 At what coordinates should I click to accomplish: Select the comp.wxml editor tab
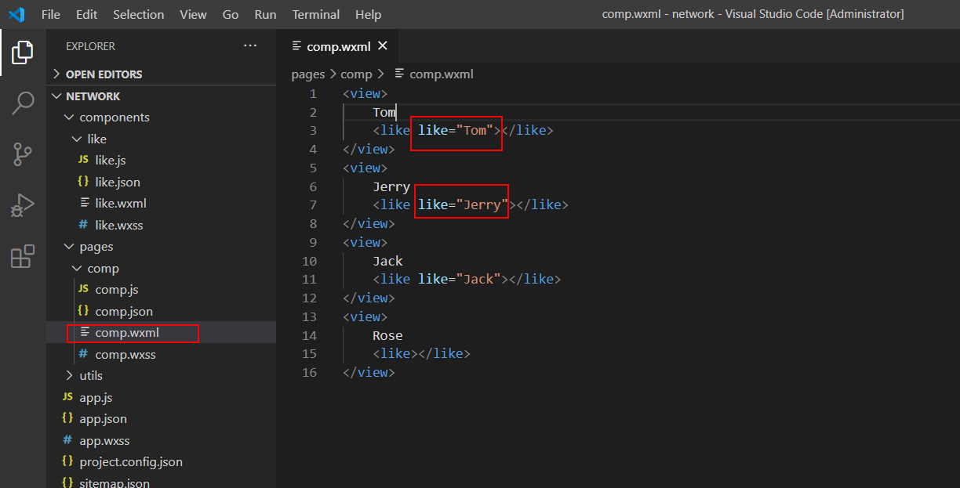(x=339, y=46)
